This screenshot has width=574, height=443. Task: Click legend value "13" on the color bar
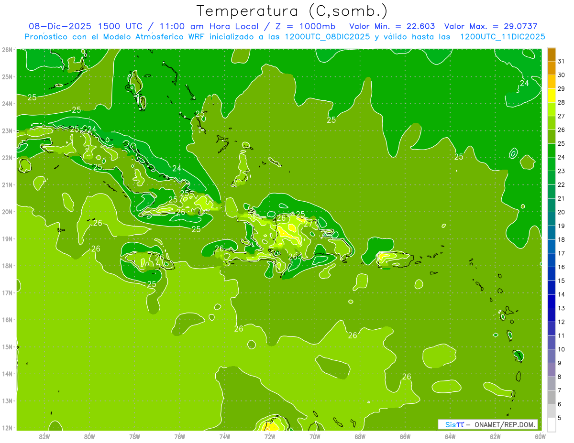tap(562, 308)
